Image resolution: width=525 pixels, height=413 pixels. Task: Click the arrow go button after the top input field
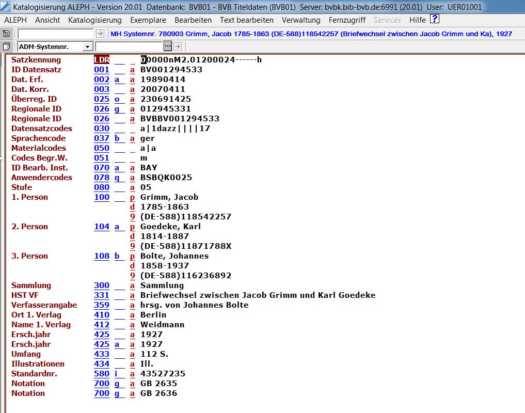point(100,34)
